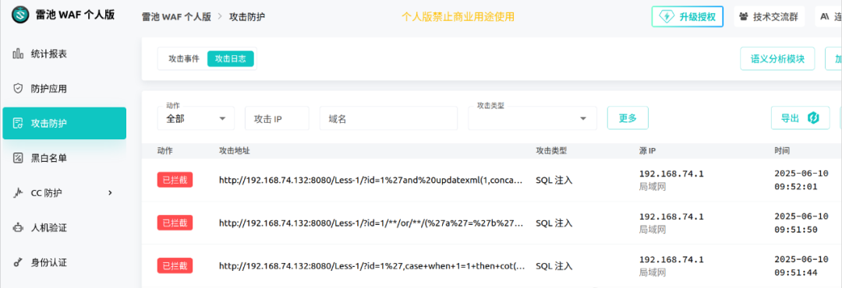The image size is (842, 288).
Task: Open 人机验证 in the sidebar
Action: [65, 228]
